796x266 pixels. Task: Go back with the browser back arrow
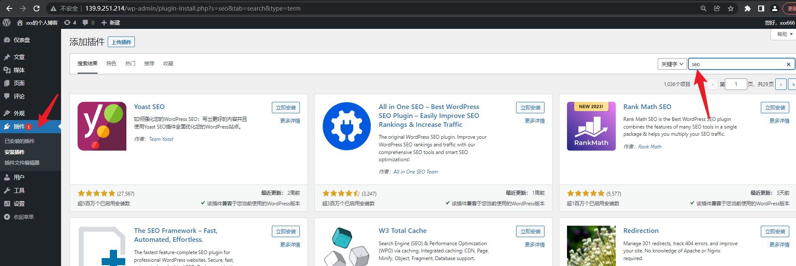tap(9, 8)
